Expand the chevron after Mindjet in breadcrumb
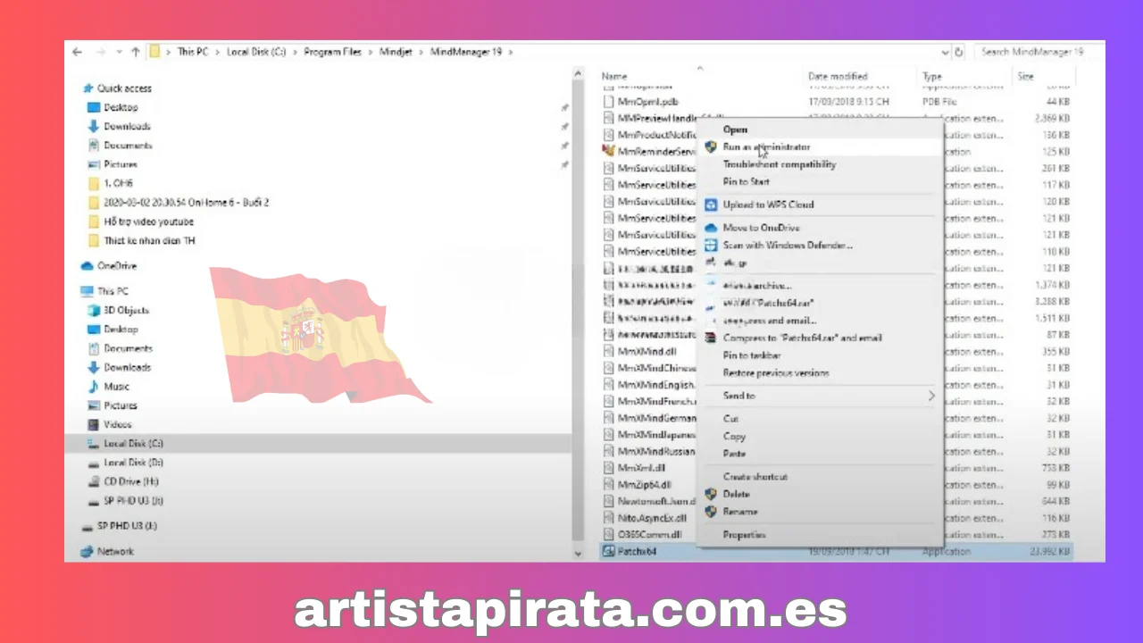Viewport: 1143px width, 643px height. click(422, 52)
